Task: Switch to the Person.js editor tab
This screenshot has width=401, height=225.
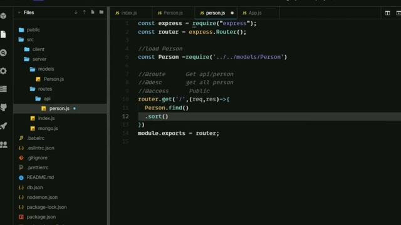Action: pyautogui.click(x=174, y=12)
